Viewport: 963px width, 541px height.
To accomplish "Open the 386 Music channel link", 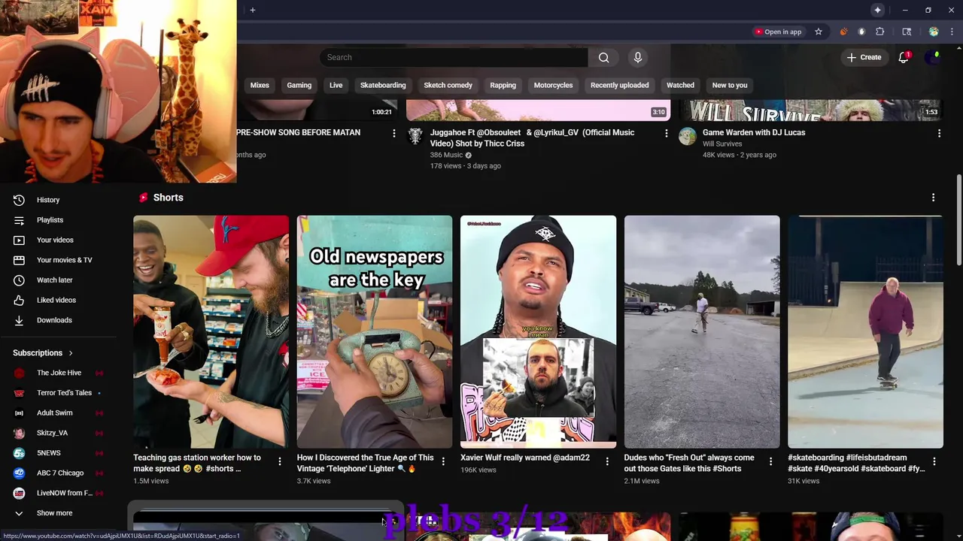I will coord(446,155).
